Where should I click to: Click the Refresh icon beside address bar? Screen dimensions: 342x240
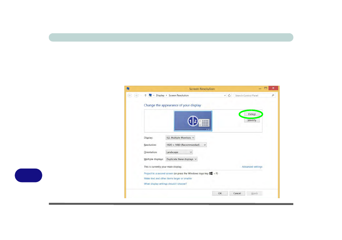coord(229,96)
